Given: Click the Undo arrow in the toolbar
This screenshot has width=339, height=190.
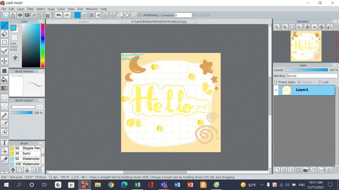Looking at the screenshot, I should point(58,15).
